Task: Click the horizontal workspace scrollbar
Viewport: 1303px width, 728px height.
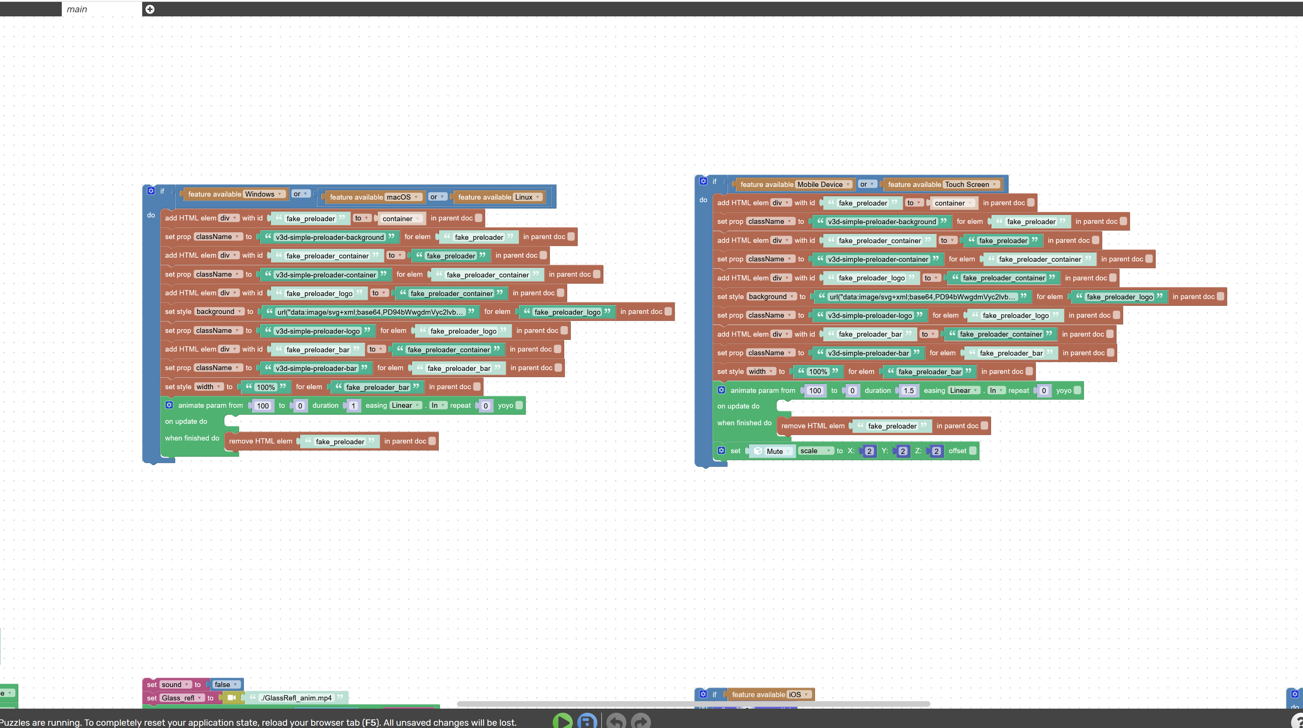Action: (x=693, y=704)
